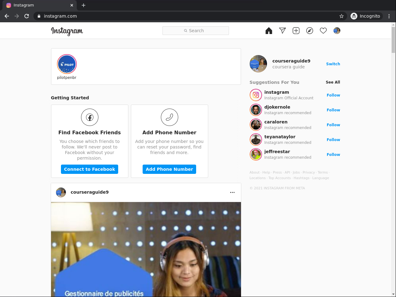This screenshot has height=297, width=396.
Task: Open Press footer link
Action: (x=278, y=173)
